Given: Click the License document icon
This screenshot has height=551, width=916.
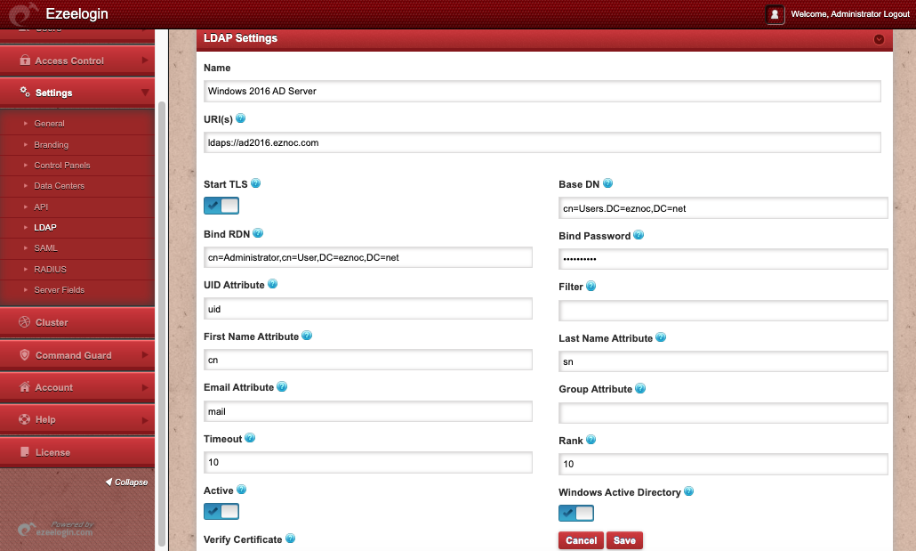Looking at the screenshot, I should (25, 451).
